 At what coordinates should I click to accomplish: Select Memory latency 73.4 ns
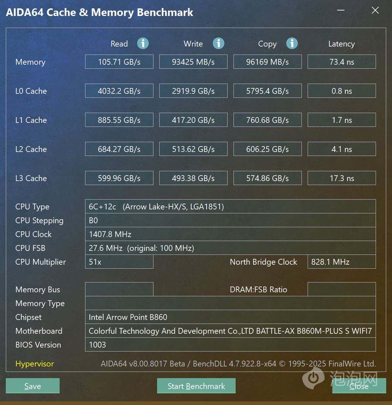click(341, 62)
